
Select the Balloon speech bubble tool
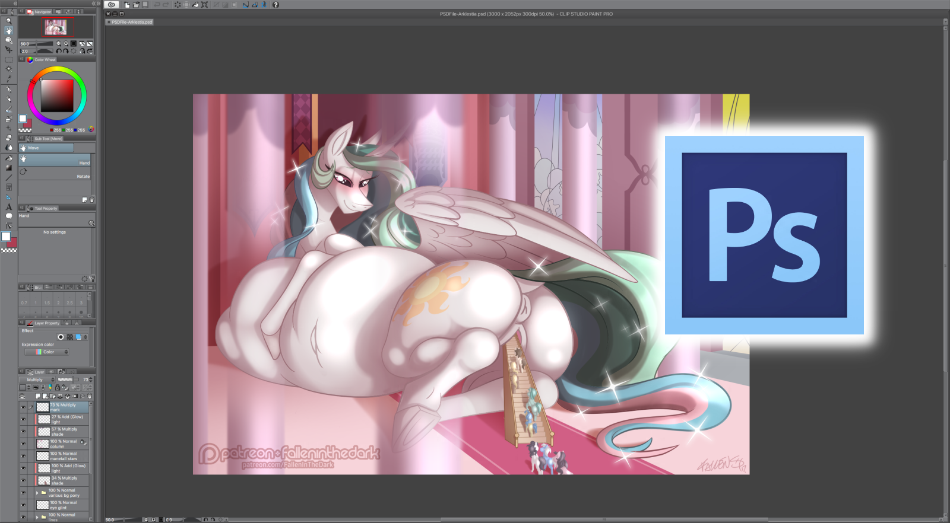[8, 216]
